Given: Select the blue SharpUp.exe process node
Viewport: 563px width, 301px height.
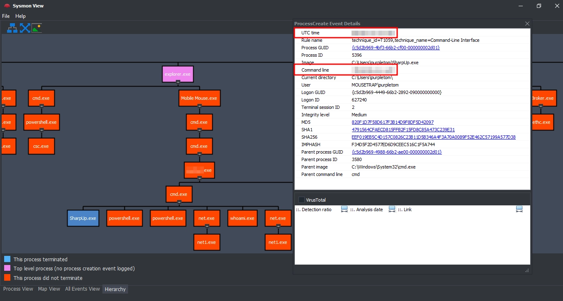Looking at the screenshot, I should click(x=83, y=218).
